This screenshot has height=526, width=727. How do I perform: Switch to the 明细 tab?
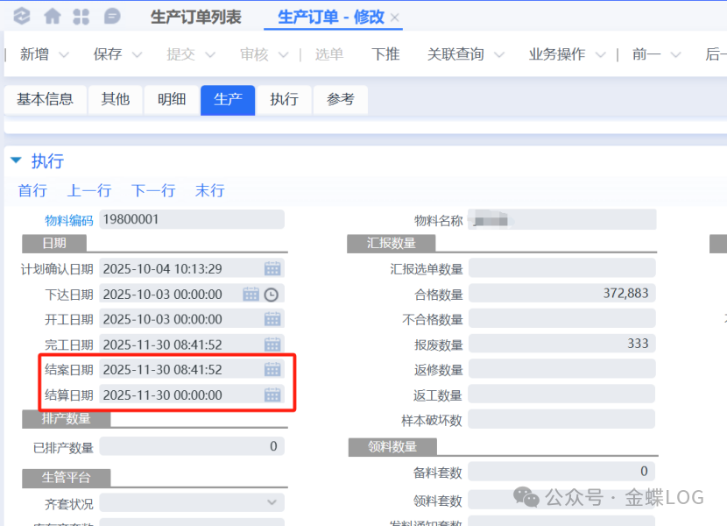[x=172, y=100]
